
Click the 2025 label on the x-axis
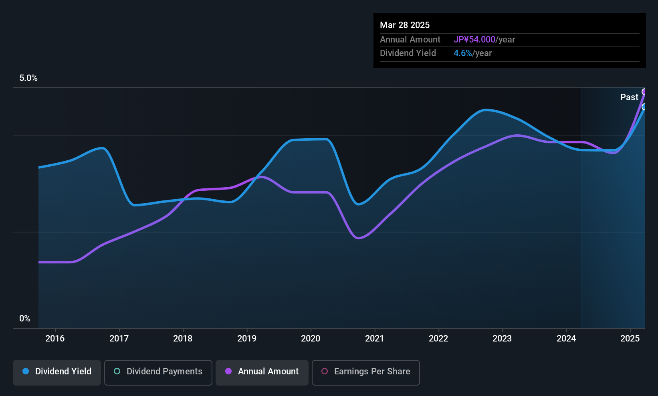630,339
